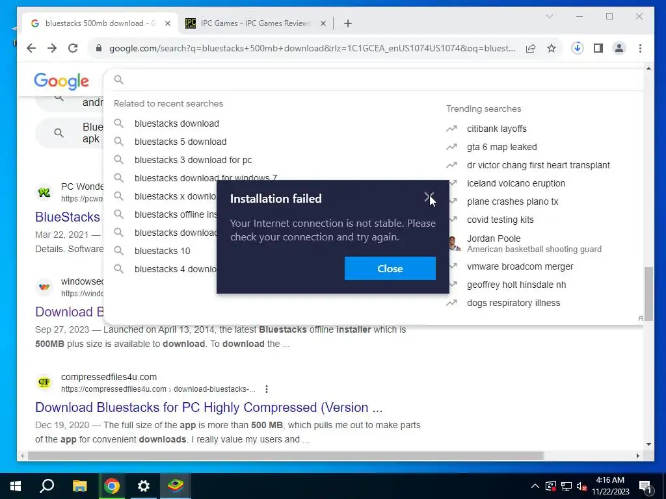
Task: Choose suggestion 'bluestacks download'
Action: click(x=177, y=123)
